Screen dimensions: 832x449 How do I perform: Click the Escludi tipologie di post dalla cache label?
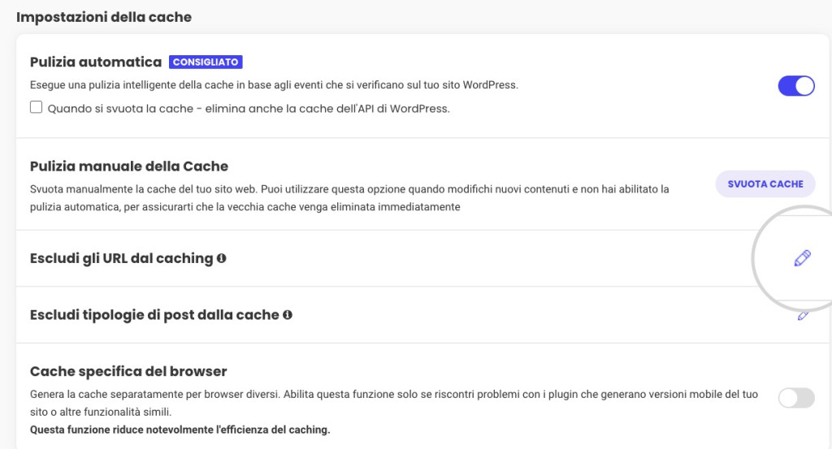coord(154,315)
